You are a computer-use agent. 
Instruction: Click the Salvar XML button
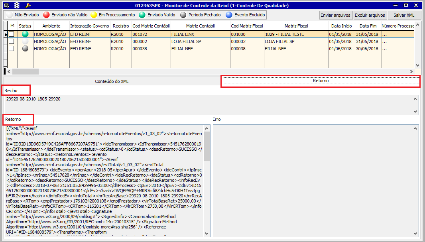point(404,15)
